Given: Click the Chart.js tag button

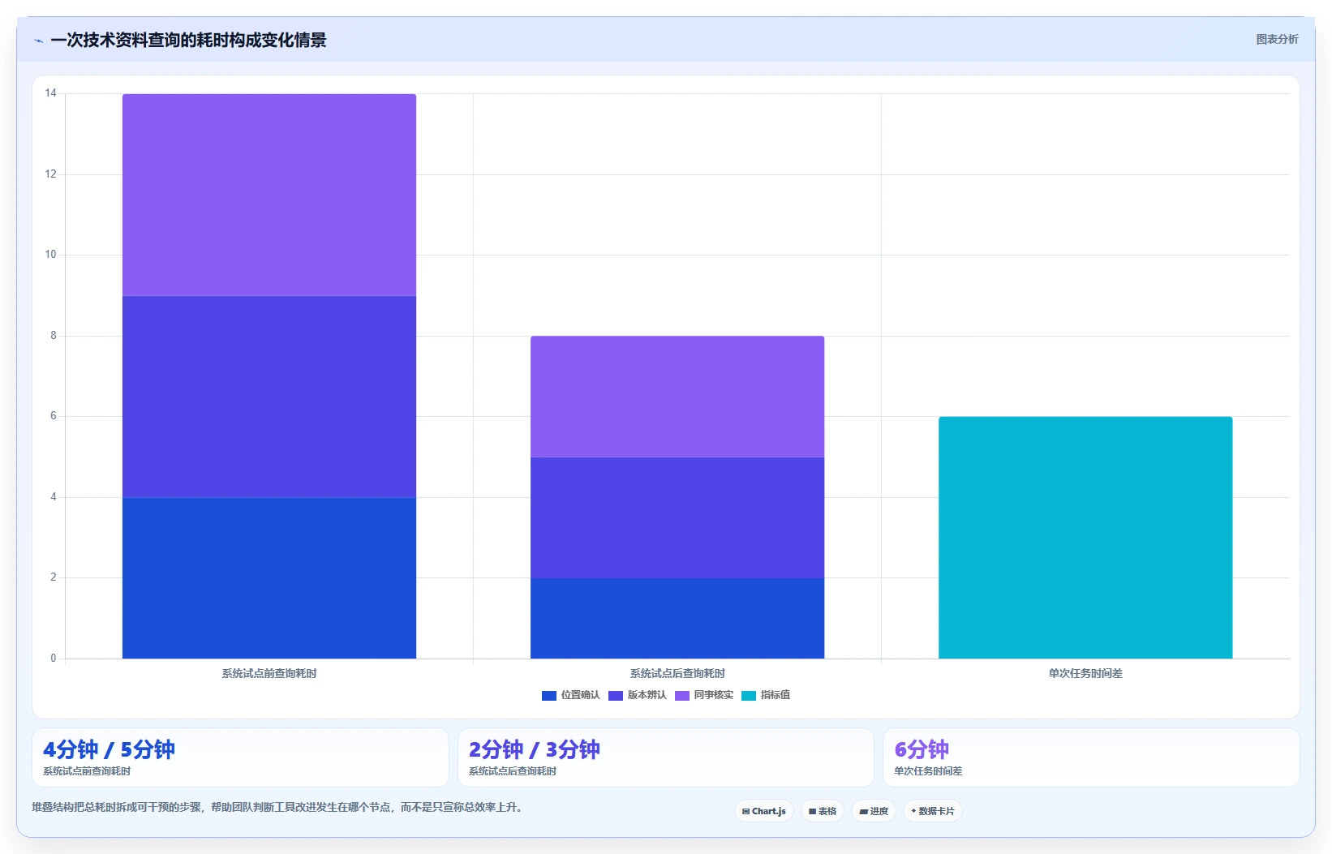Looking at the screenshot, I should [x=764, y=811].
